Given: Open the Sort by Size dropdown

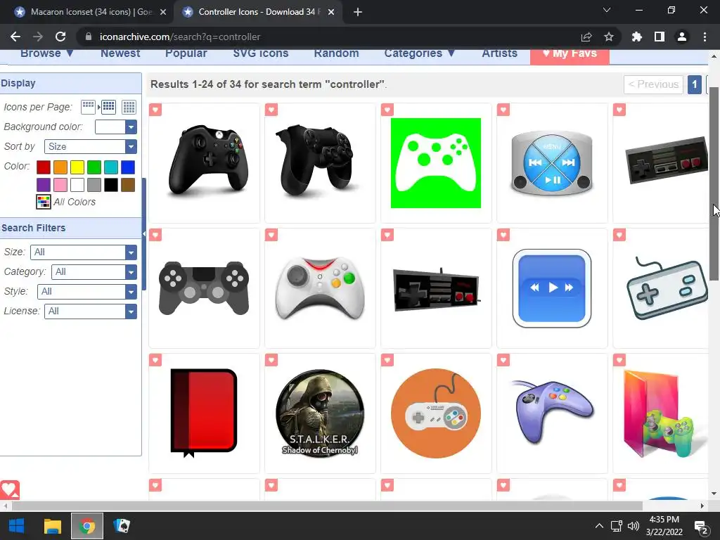Looking at the screenshot, I should tap(91, 146).
